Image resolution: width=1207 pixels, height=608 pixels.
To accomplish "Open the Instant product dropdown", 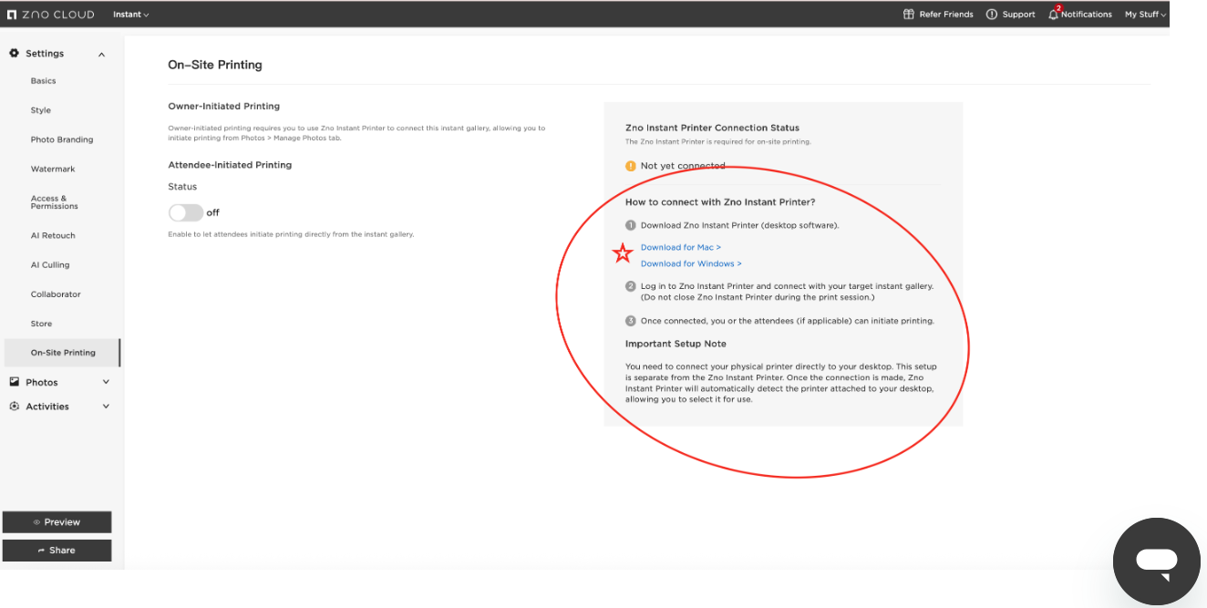I will (x=130, y=15).
